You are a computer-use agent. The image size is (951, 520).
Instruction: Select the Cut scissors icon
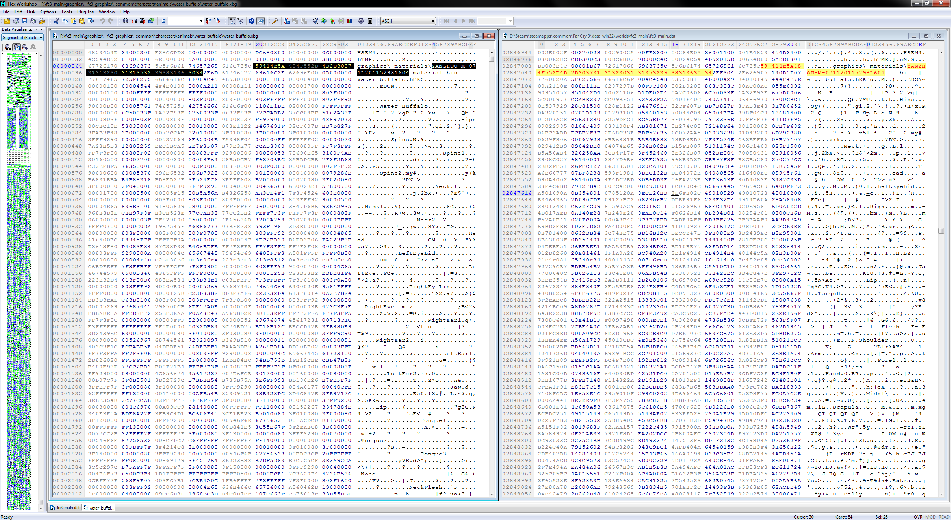coord(57,21)
